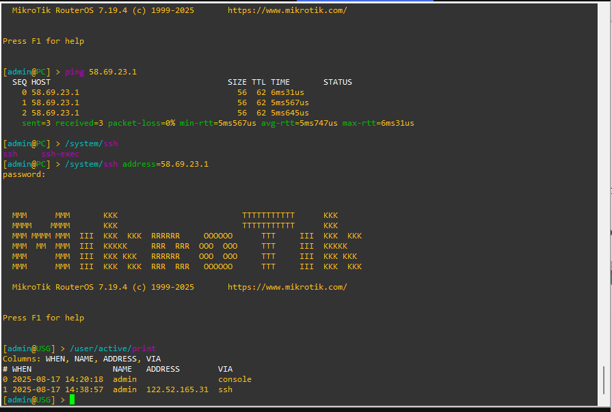
Task: Click 'received=3' in the ping summary
Action: (x=79, y=123)
